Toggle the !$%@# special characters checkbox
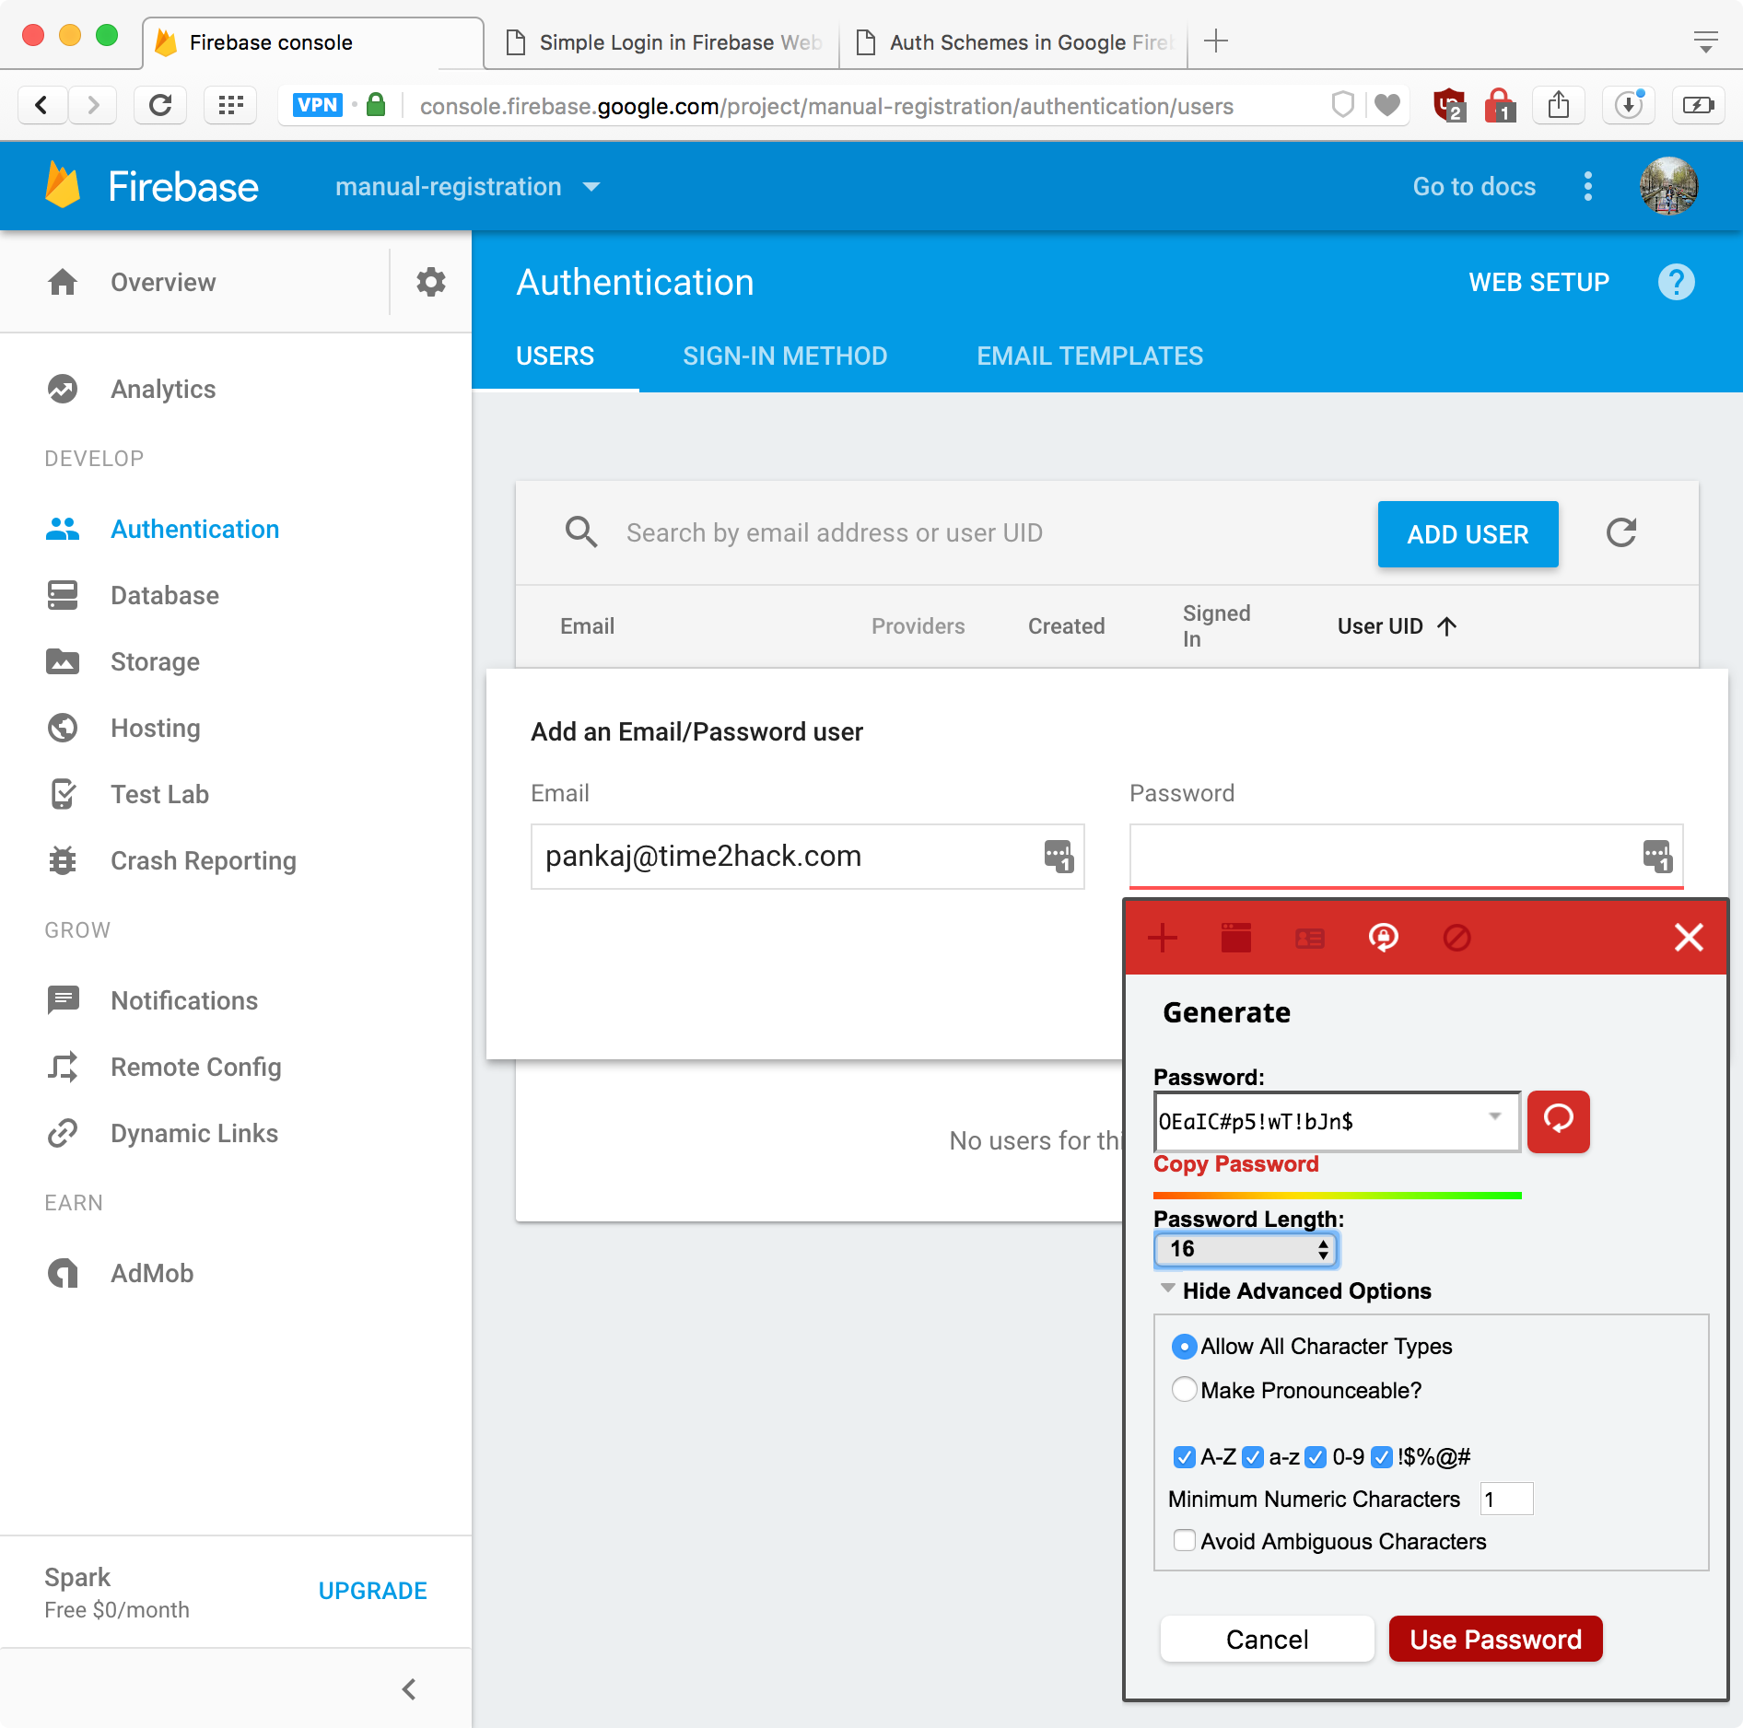1743x1728 pixels. point(1381,1457)
